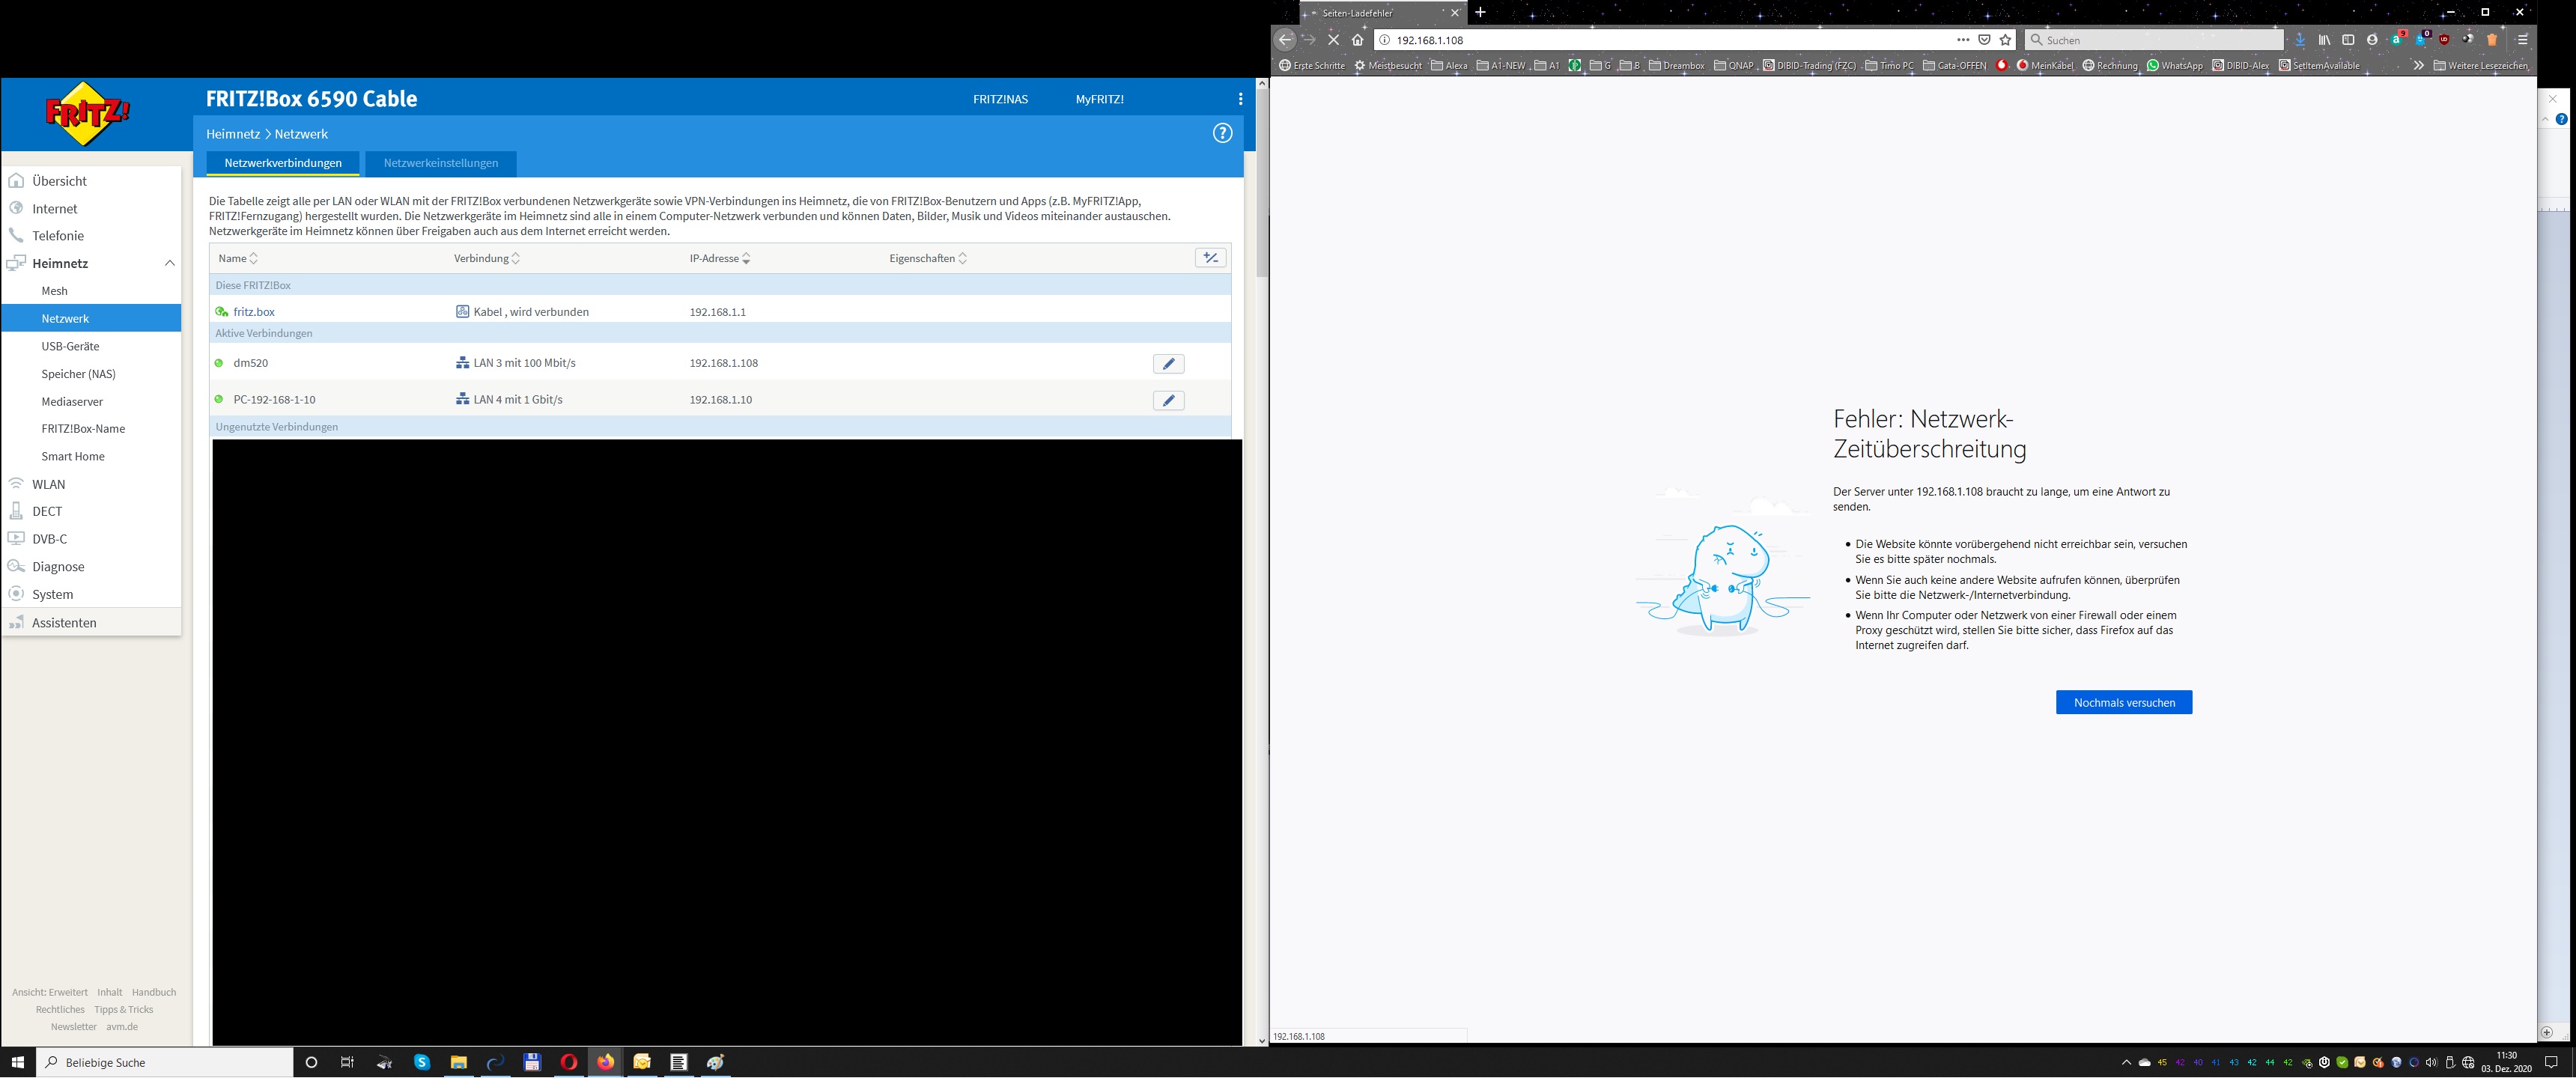Click the Firefox search field

[2160, 40]
